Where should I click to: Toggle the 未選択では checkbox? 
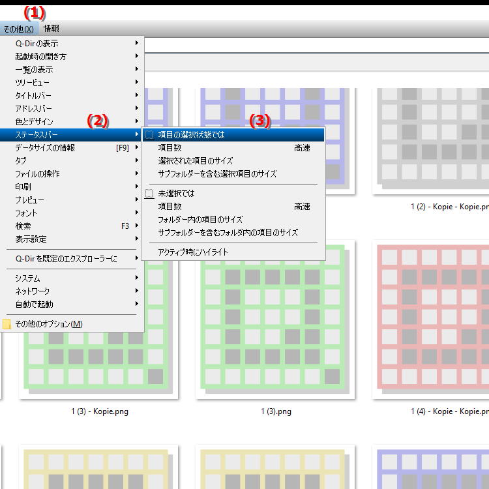point(149,194)
